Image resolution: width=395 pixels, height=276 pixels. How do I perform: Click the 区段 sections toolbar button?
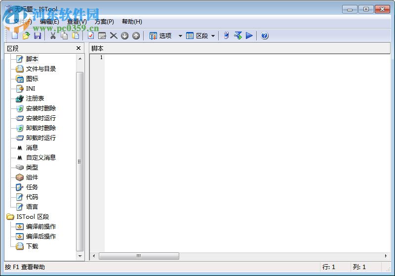pos(197,35)
